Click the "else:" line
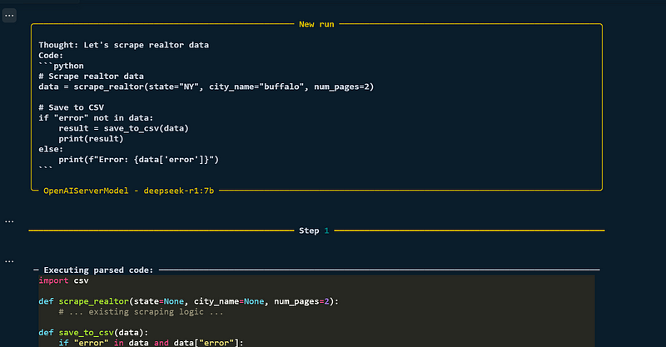The image size is (666, 347). pyautogui.click(x=51, y=149)
